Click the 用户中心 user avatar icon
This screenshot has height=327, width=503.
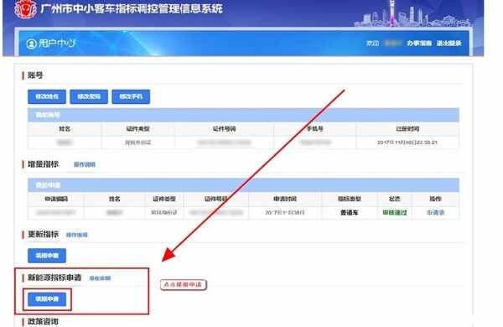tap(31, 44)
